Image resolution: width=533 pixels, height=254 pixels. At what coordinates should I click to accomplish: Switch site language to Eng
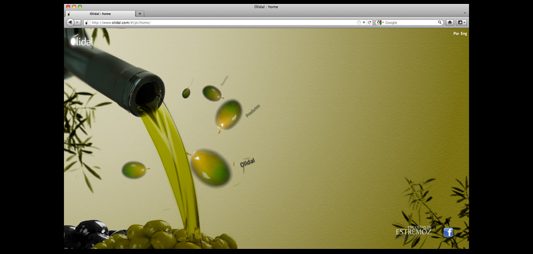(x=464, y=34)
